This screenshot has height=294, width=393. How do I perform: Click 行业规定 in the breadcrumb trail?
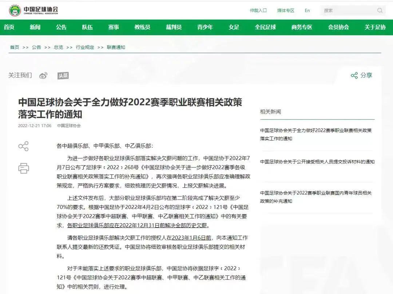(x=85, y=47)
